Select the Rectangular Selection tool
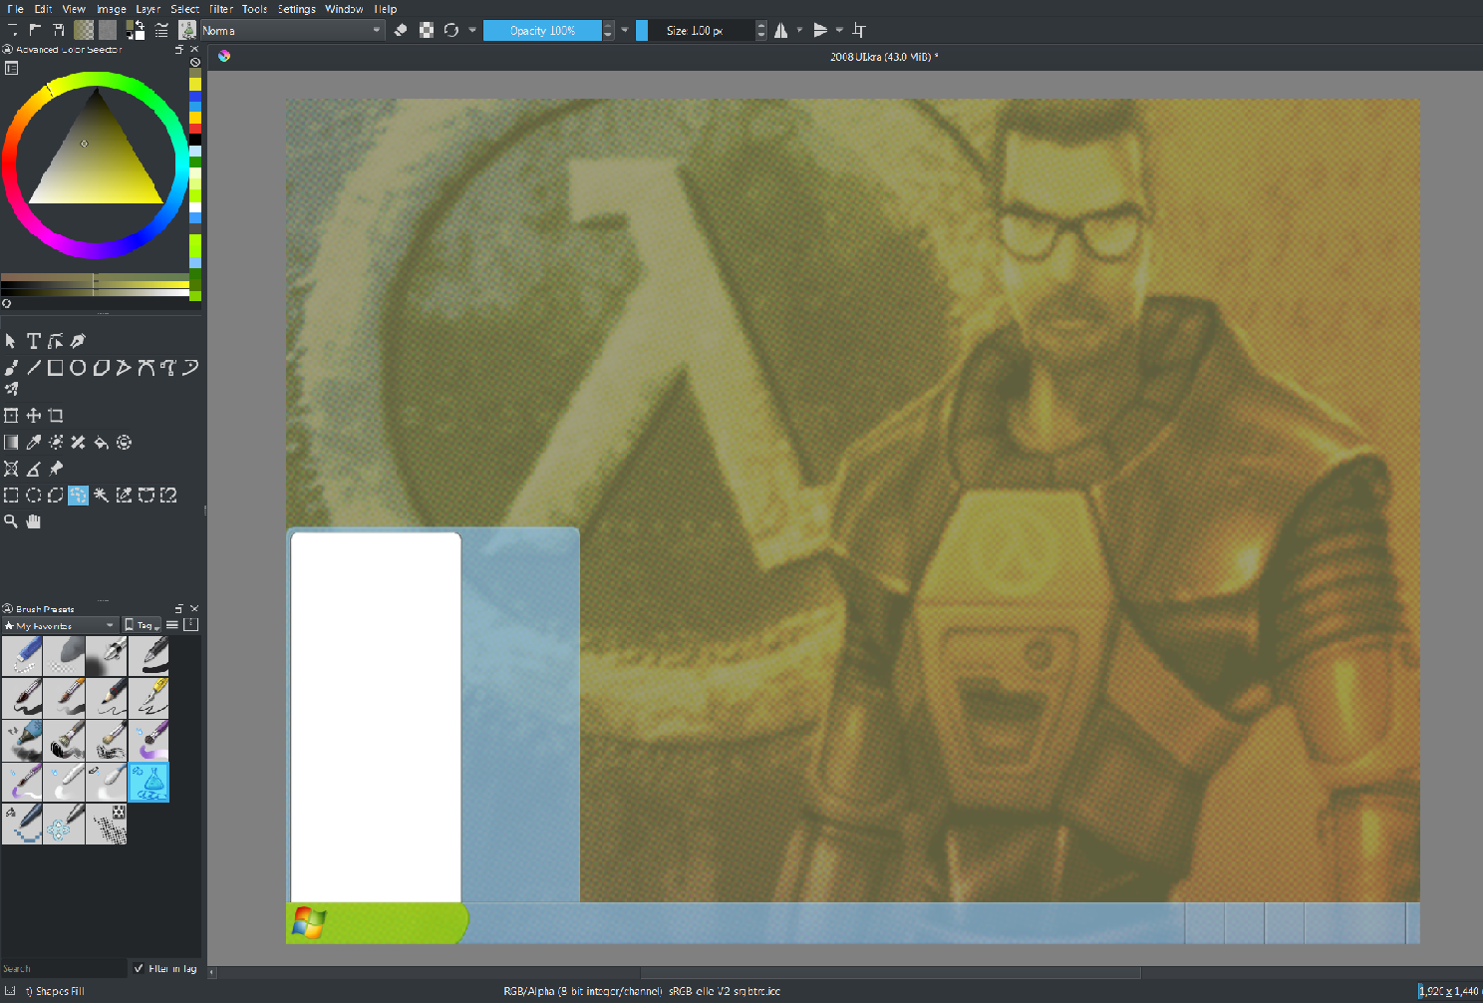The height and width of the screenshot is (1003, 1483). (x=11, y=495)
